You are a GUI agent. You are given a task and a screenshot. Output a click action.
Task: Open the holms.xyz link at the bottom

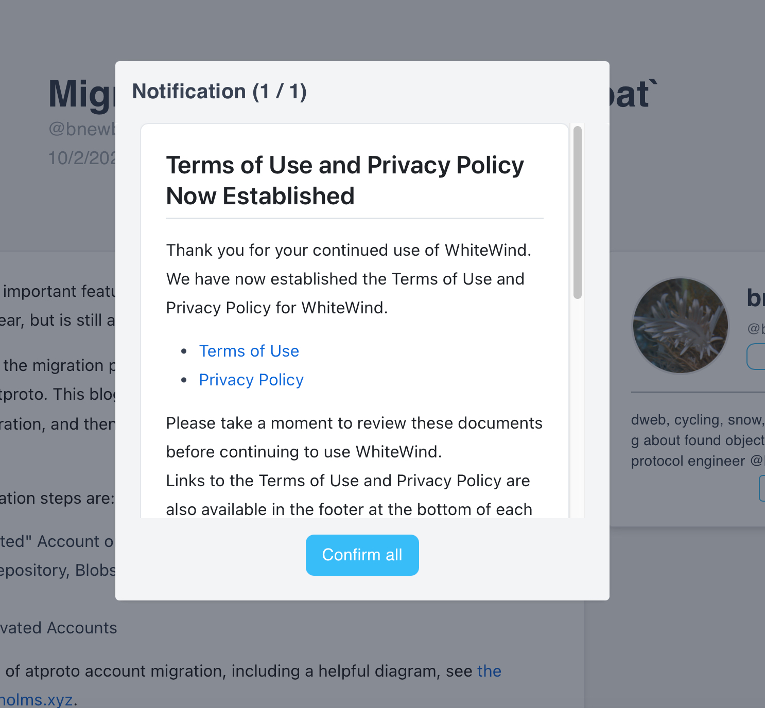36,700
